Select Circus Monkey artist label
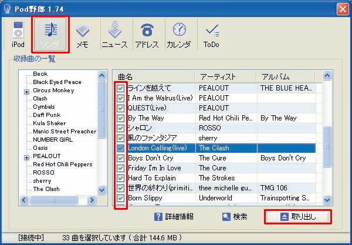 click(53, 90)
